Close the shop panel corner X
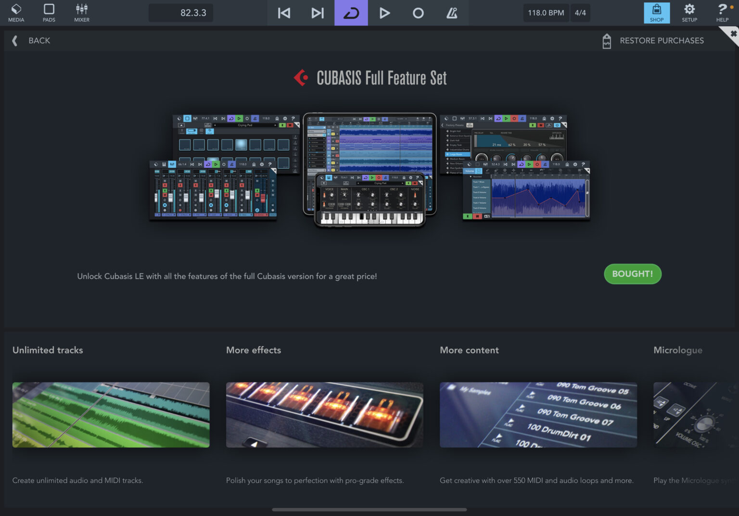Viewport: 739px width, 516px height. click(733, 34)
